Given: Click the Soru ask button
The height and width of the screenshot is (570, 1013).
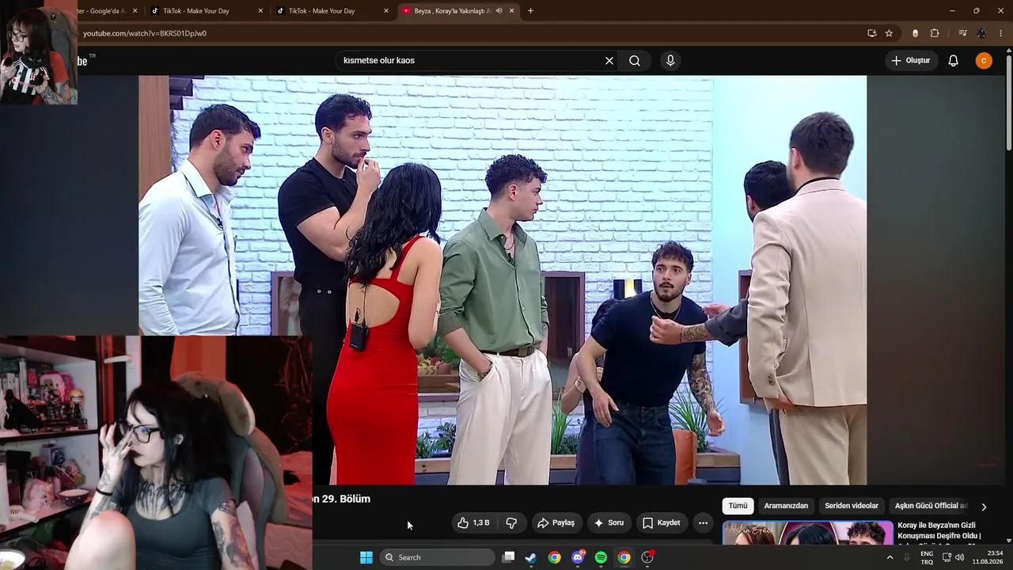Looking at the screenshot, I should [609, 523].
